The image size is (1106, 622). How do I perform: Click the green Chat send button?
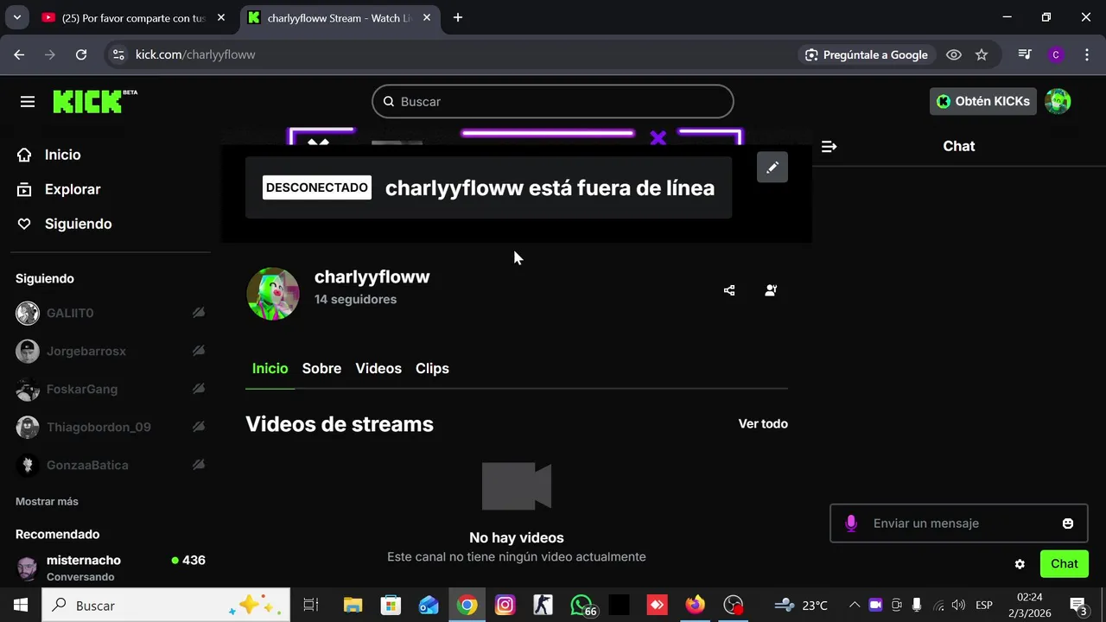pos(1064,563)
